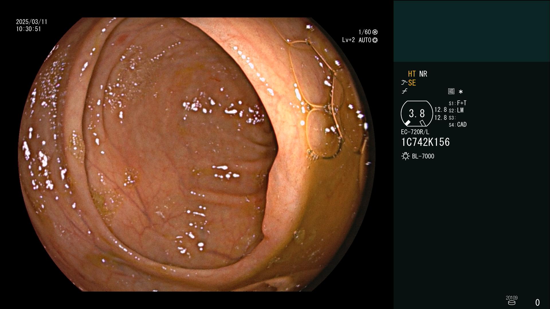This screenshot has width=550, height=309.
Task: Click the S2: LM switch assignment
Action: pyautogui.click(x=456, y=110)
